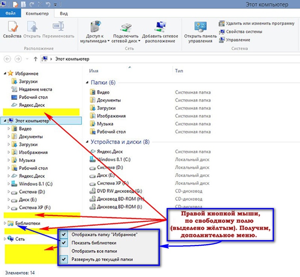300x277 pixels.
Task: Select 'Яндекс.Диск' under Избранное
Action: coord(32,105)
